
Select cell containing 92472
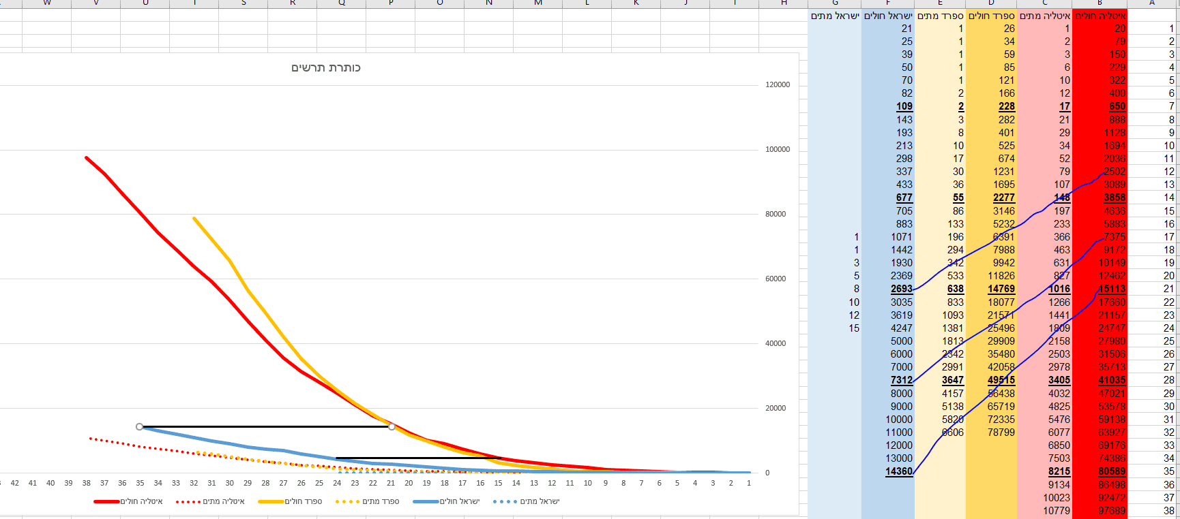tap(1100, 498)
